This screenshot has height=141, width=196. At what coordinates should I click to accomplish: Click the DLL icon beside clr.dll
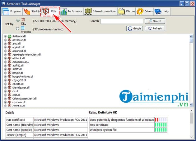pyautogui.click(x=10, y=91)
